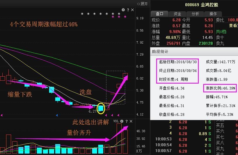The image size is (238, 155).
Task: Open main chart settings gear icon
Action: click(x=123, y=10)
